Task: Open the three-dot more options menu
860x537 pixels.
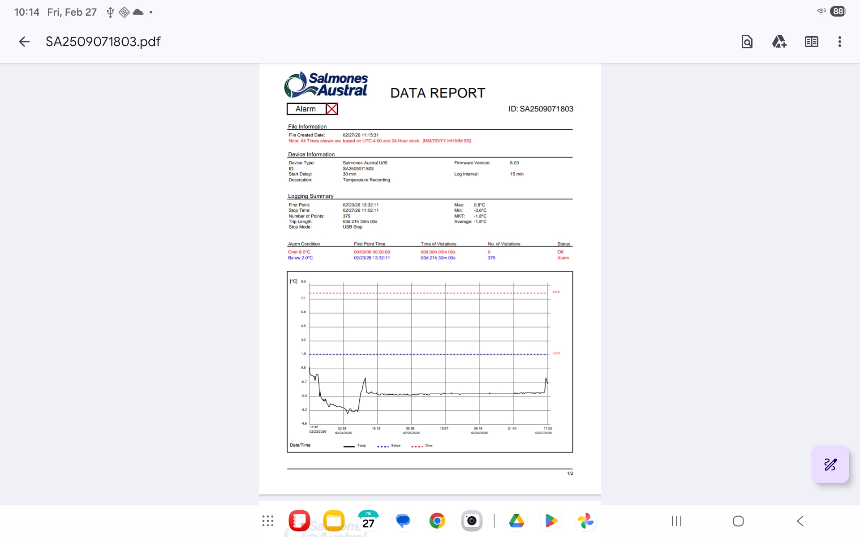Action: click(x=839, y=42)
